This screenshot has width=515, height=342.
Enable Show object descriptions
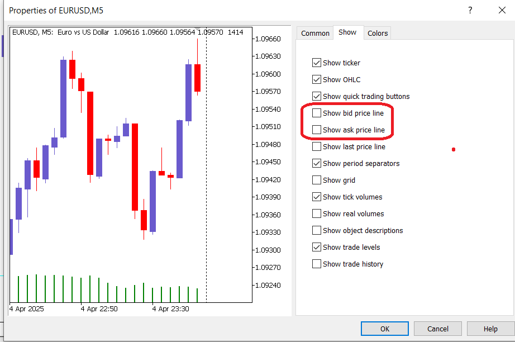tap(317, 230)
